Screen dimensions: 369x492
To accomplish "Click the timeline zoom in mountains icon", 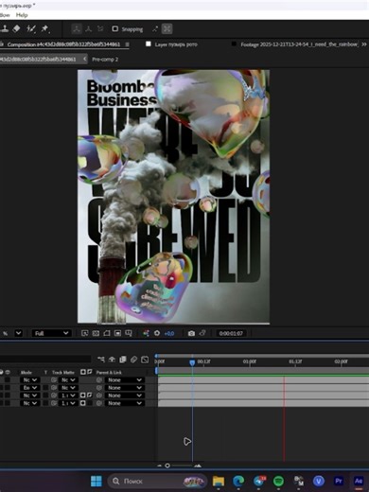I will tap(198, 466).
